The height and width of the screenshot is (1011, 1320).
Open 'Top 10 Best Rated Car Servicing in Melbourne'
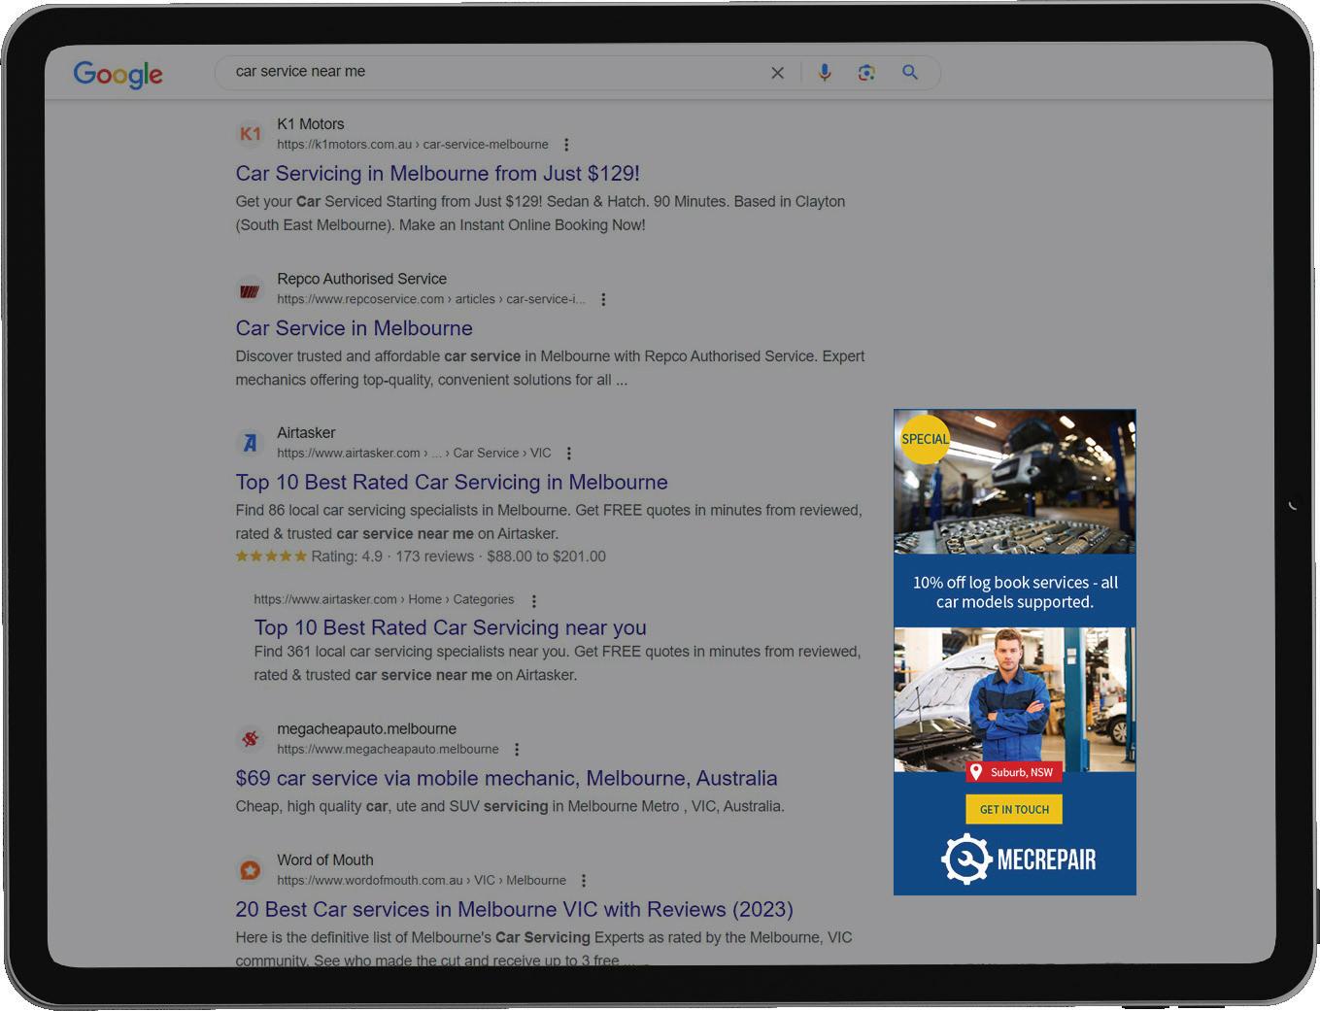pyautogui.click(x=452, y=482)
